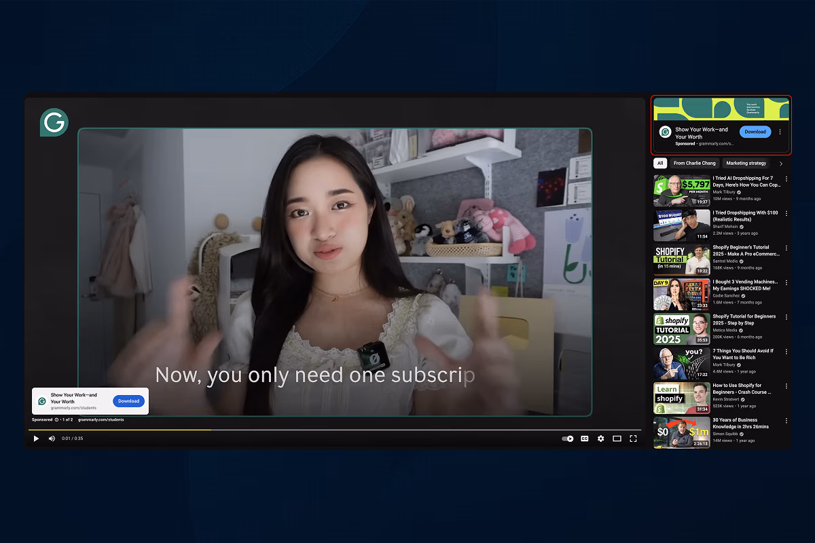
Task: Click 'Show Your Work—and Your Worth' overlay ad text
Action: tap(74, 398)
